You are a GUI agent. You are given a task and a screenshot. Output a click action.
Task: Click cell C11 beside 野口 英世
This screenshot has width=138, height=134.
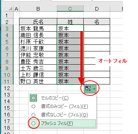point(70,81)
